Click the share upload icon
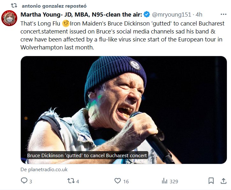 223,181
